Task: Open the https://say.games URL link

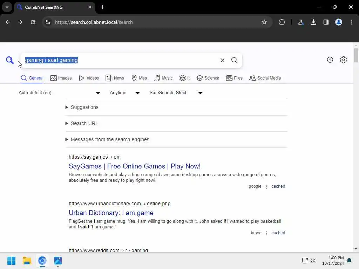Action: [94, 157]
